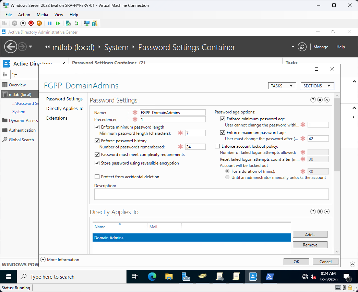Enable Protect from accidental deletion

[x=97, y=177]
